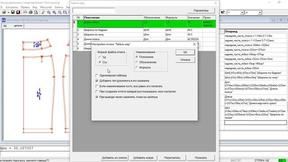Click the blue document icon of the Конструктор child window
This screenshot has width=288, height=162.
pyautogui.click(x=4, y=20)
